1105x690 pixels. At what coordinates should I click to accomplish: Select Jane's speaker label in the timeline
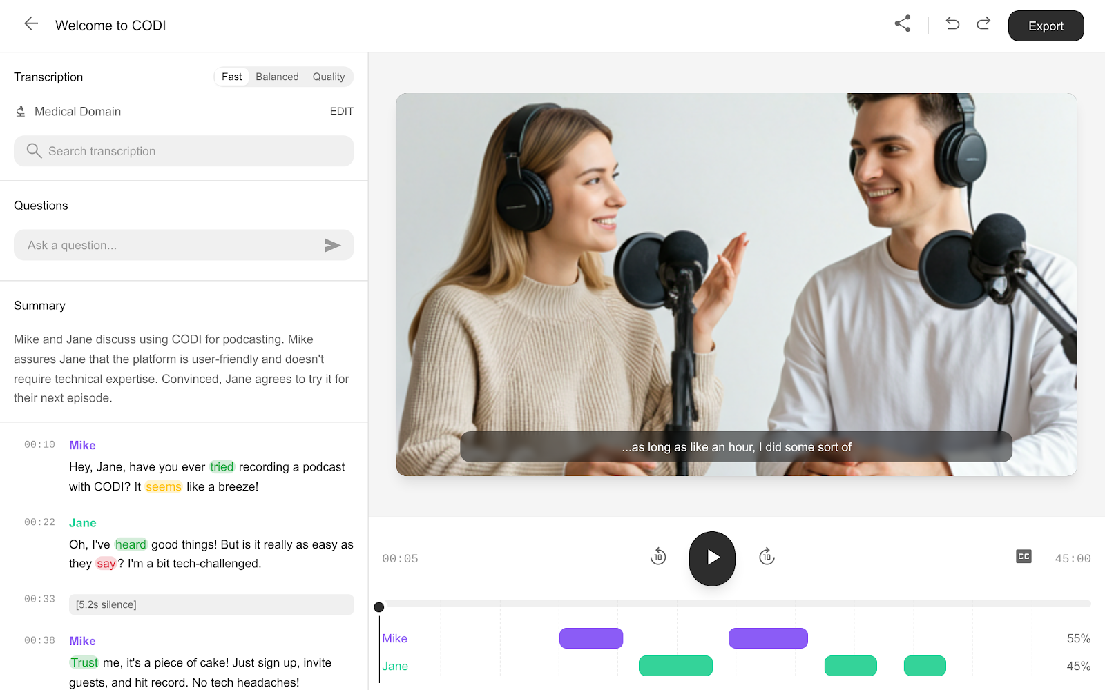(x=395, y=666)
